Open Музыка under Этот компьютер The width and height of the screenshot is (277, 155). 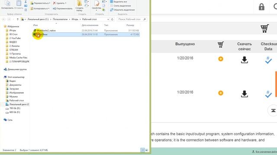(x=13, y=96)
